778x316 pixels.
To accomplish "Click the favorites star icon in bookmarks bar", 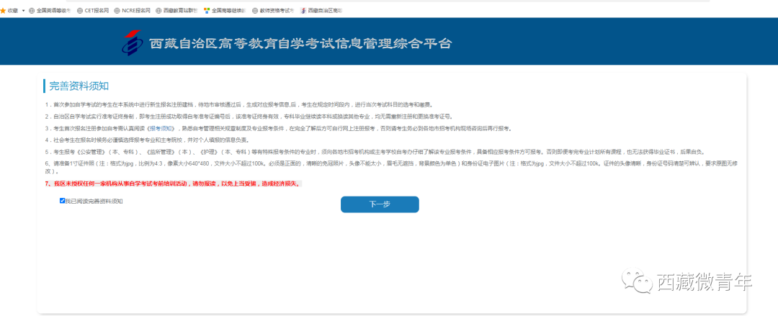I will tap(3, 11).
